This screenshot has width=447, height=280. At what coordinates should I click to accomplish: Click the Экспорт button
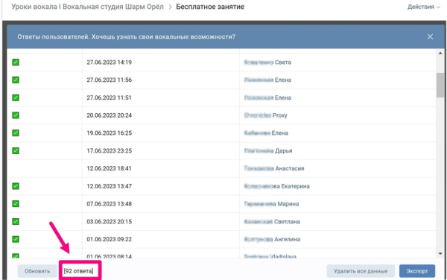pyautogui.click(x=417, y=271)
